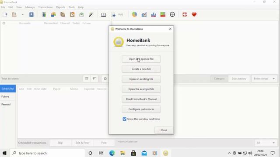Show transactions book icon
This screenshot has height=157, width=280.
point(103,14)
